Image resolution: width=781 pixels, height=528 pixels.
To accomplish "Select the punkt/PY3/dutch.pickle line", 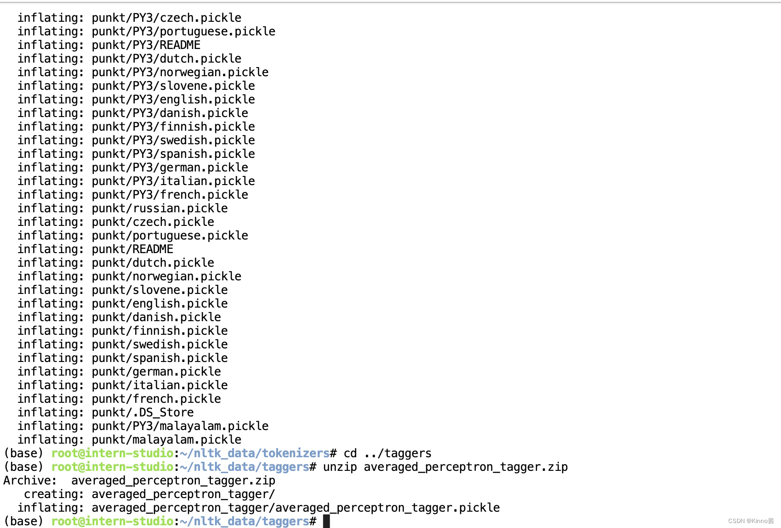I will [129, 59].
